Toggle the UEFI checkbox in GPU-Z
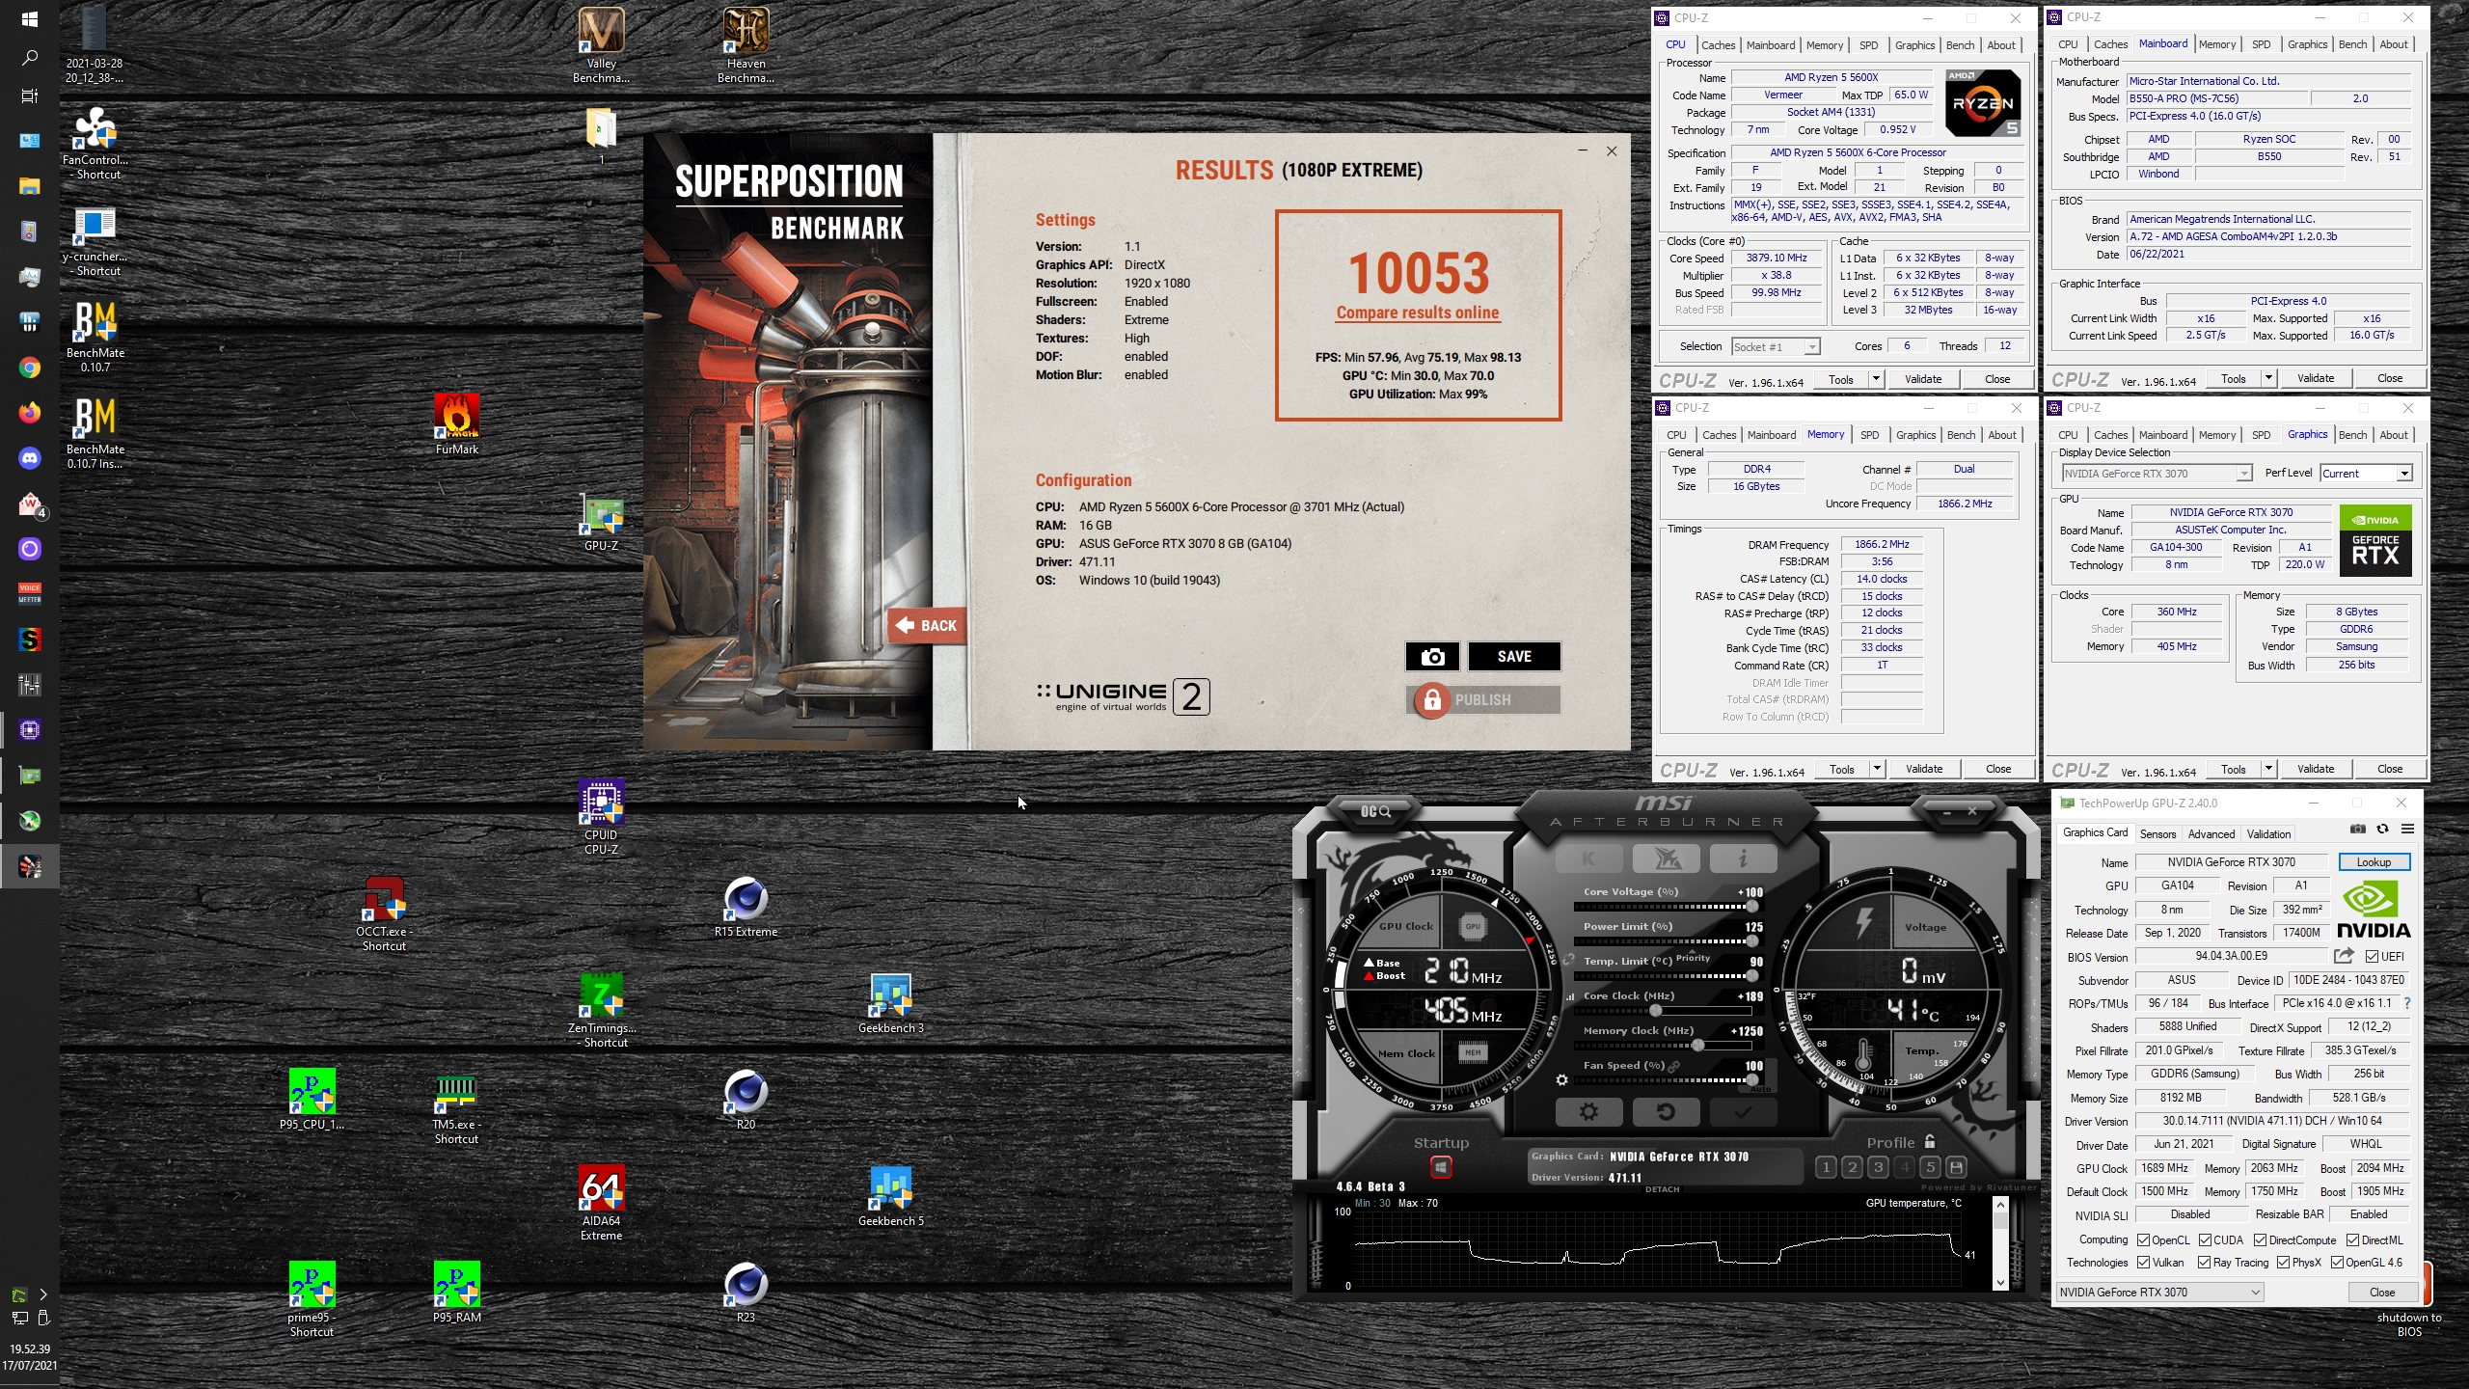2469x1389 pixels. (x=2372, y=956)
